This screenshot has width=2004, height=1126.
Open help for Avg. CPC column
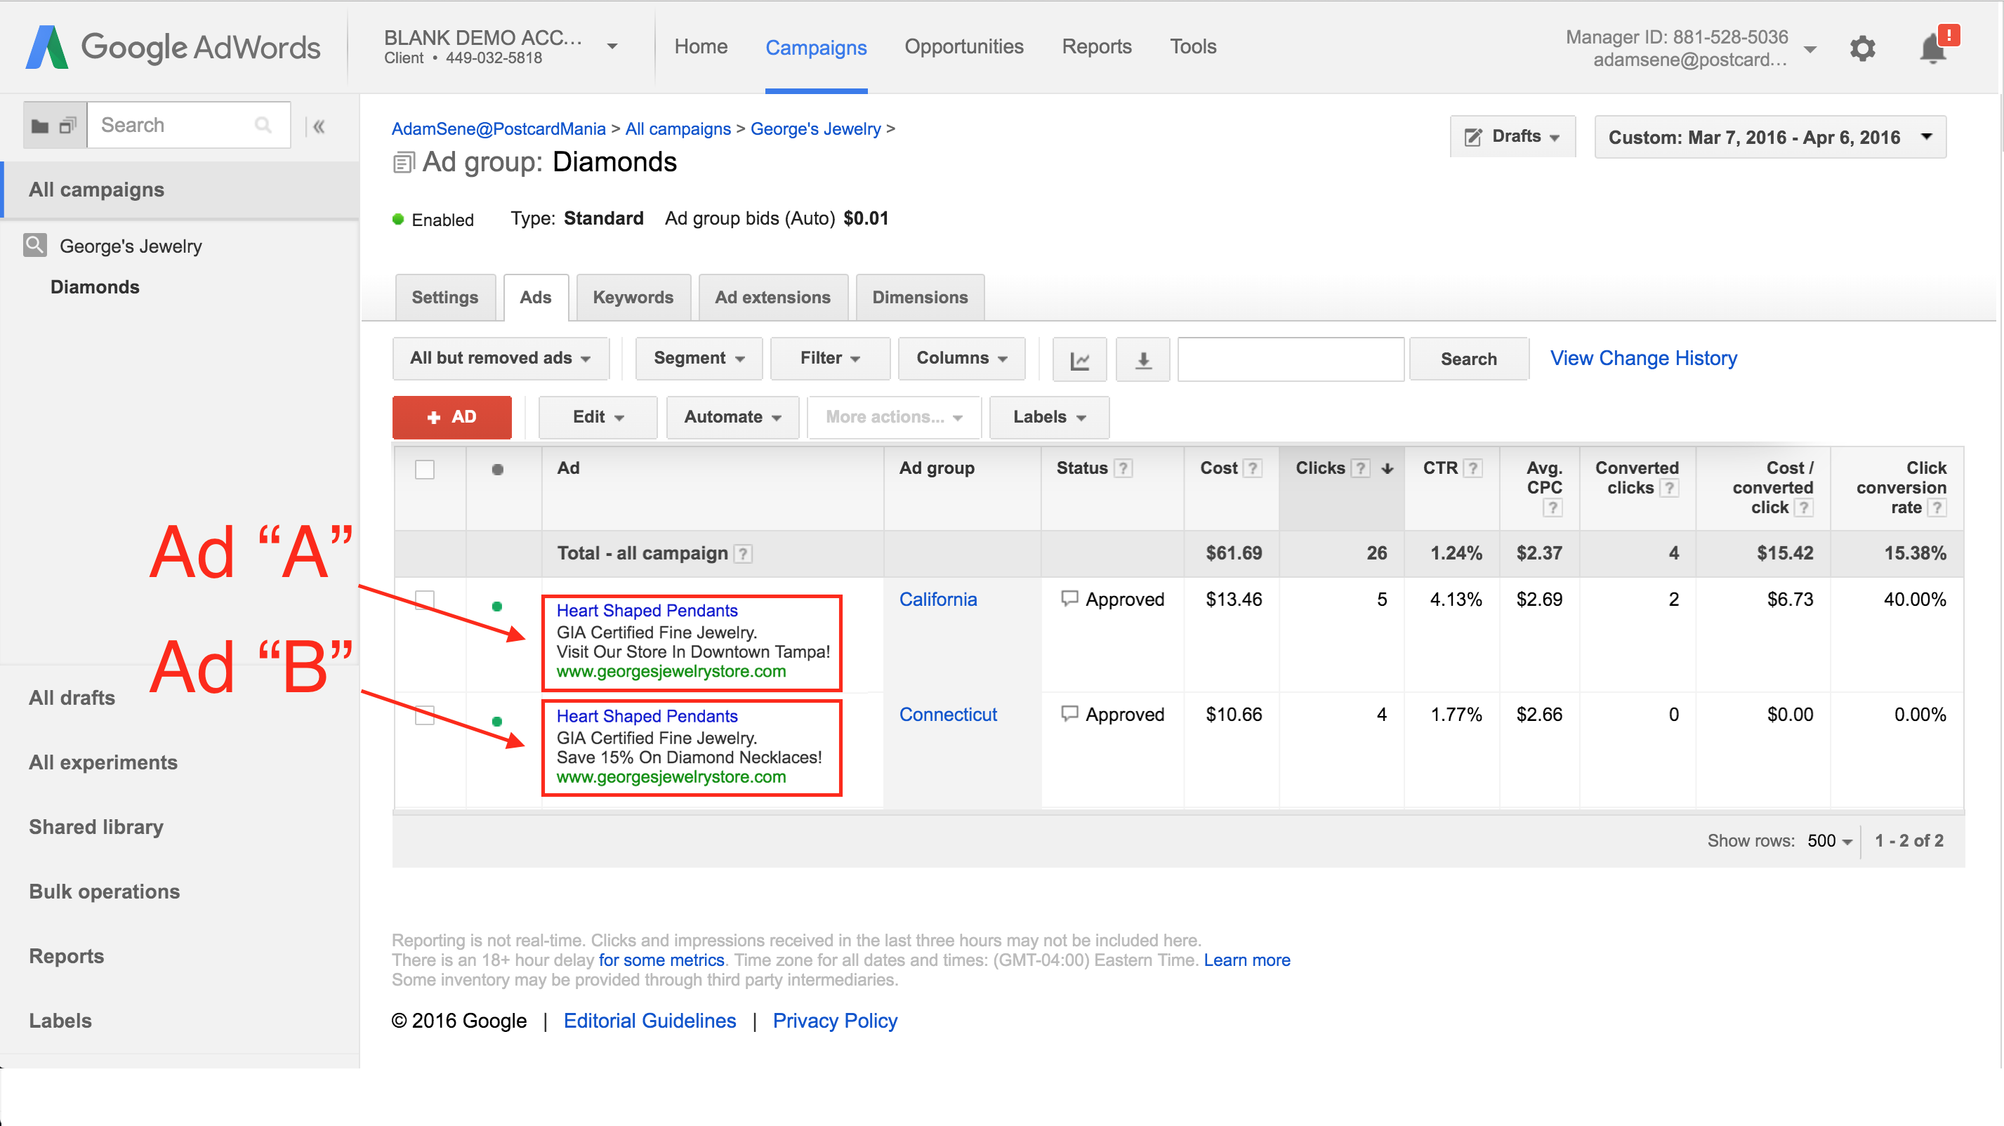[1553, 508]
